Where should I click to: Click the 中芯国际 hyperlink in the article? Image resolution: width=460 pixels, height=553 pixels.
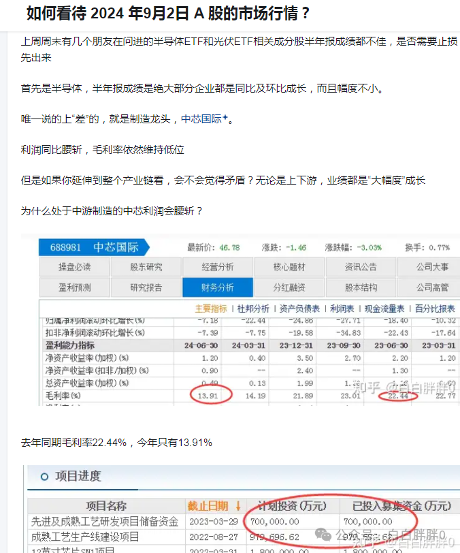[204, 119]
